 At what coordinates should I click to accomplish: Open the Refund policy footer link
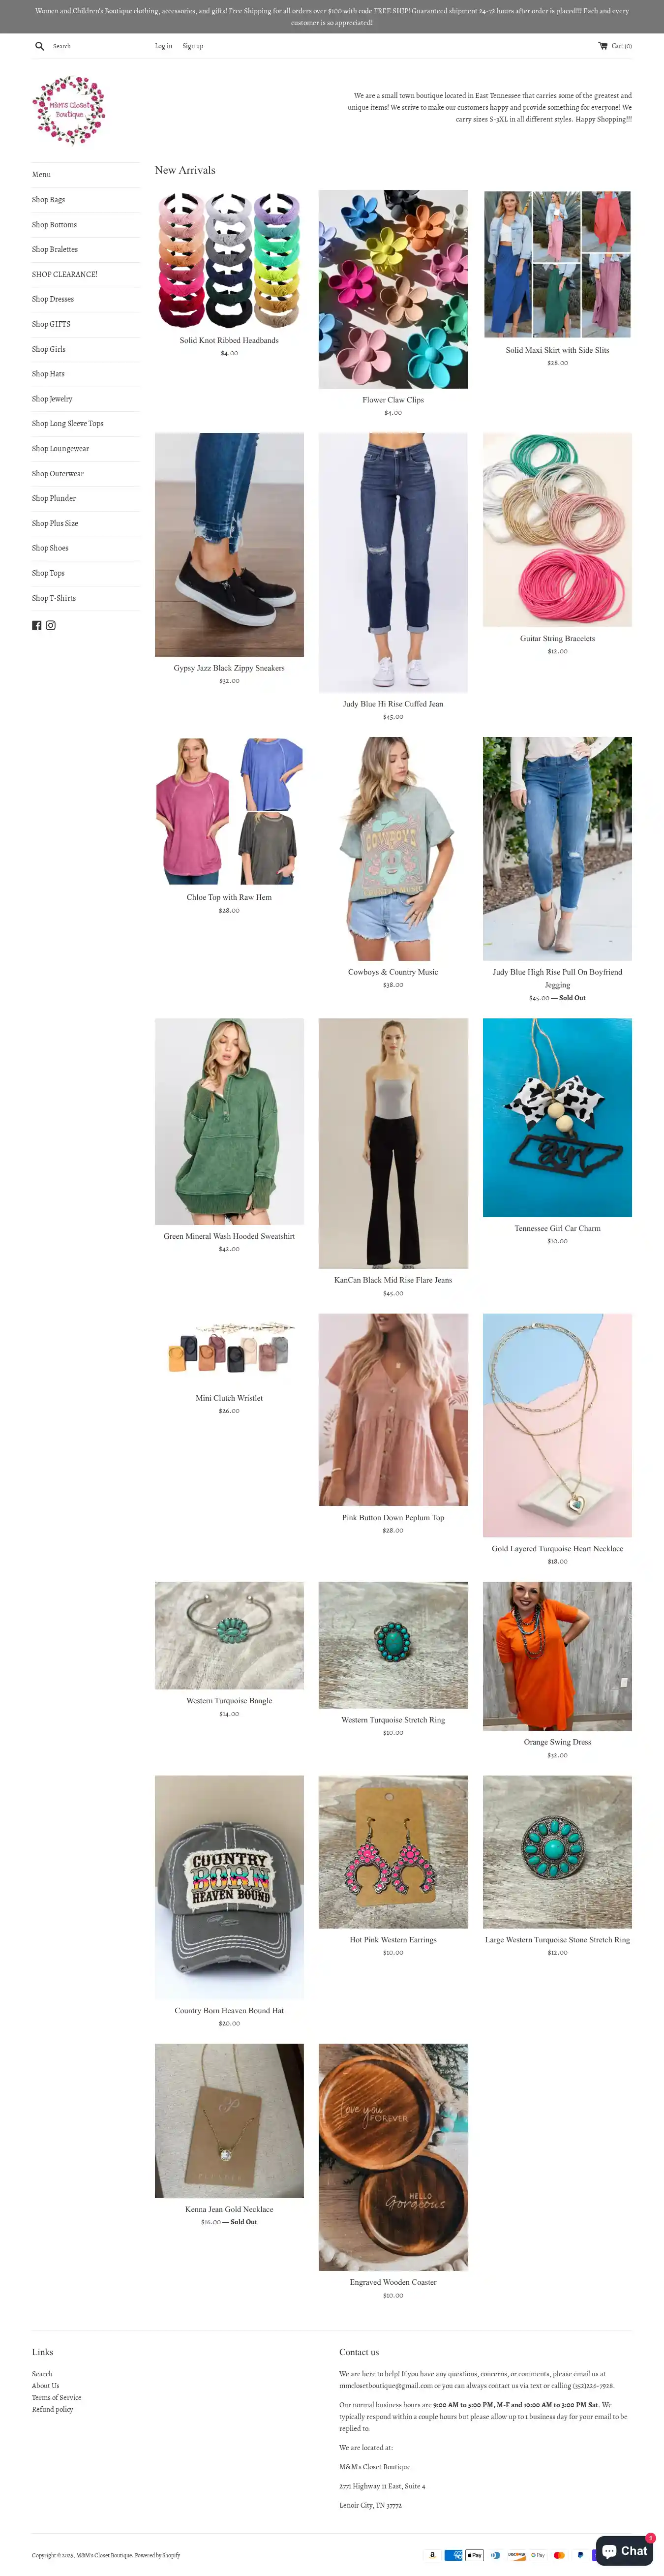(52, 2409)
